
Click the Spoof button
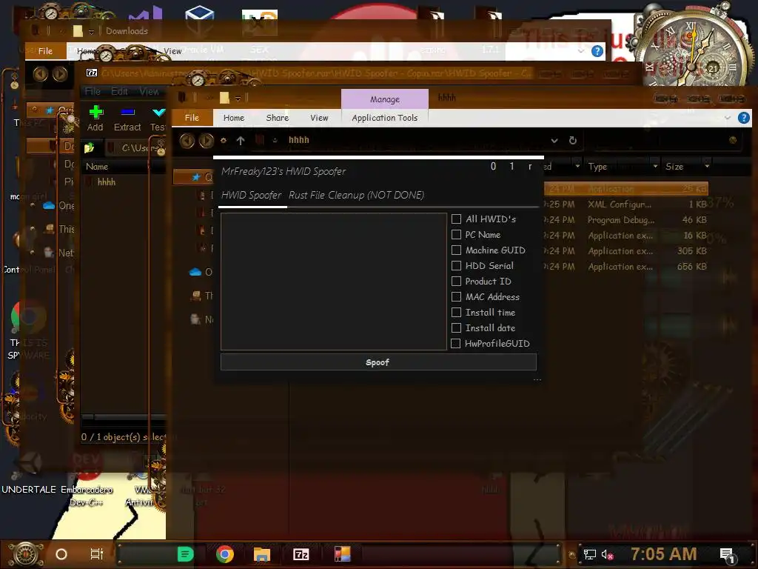coord(378,362)
